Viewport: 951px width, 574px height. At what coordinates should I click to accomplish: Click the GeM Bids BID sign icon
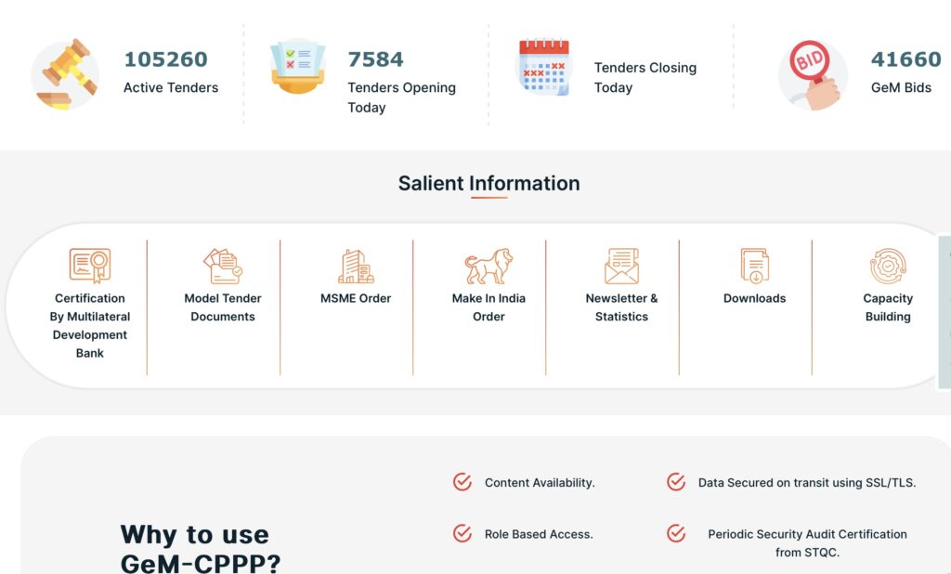coord(812,74)
